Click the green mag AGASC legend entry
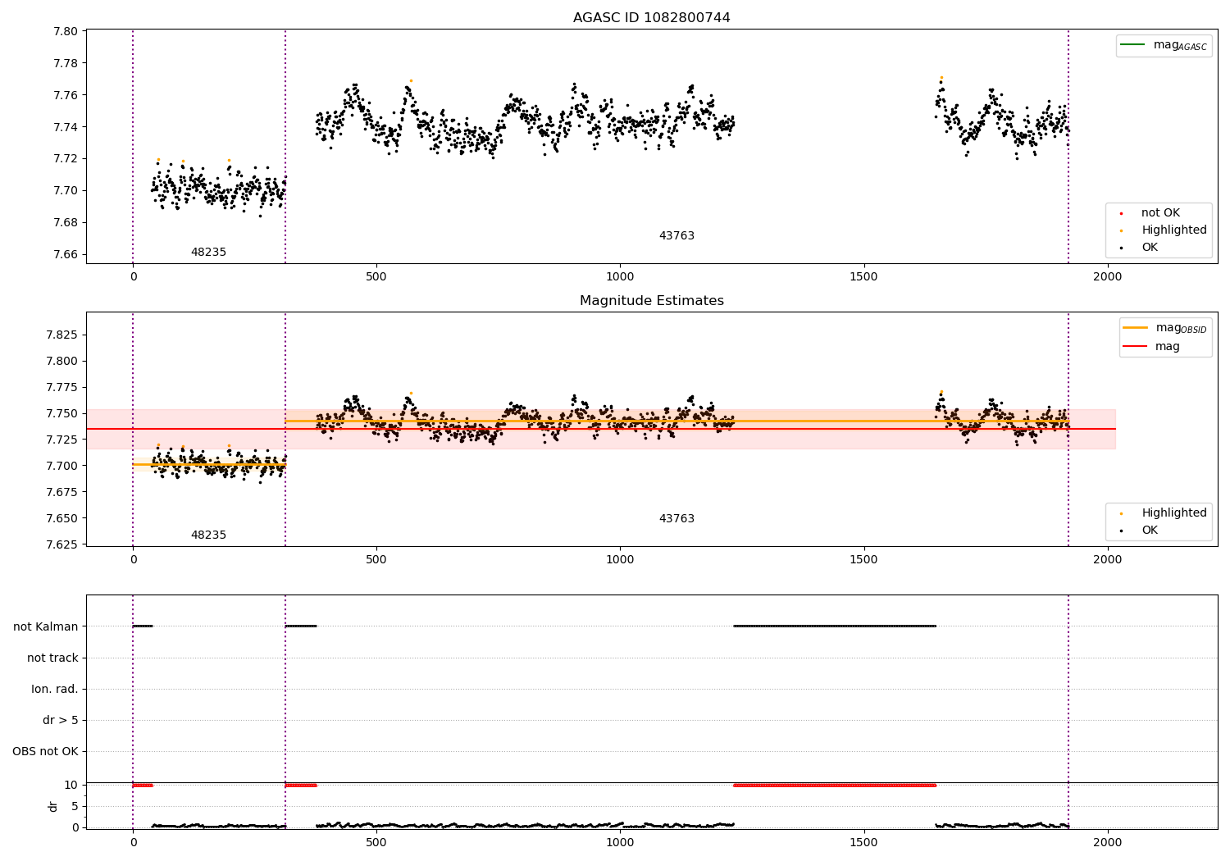The height and width of the screenshot is (861, 1230). click(1164, 45)
